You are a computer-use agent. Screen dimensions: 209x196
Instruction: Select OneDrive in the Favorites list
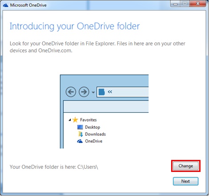tap(94, 141)
